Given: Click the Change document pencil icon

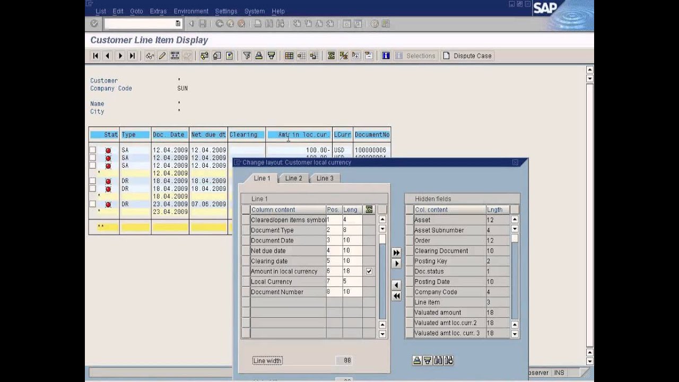Looking at the screenshot, I should coord(162,56).
